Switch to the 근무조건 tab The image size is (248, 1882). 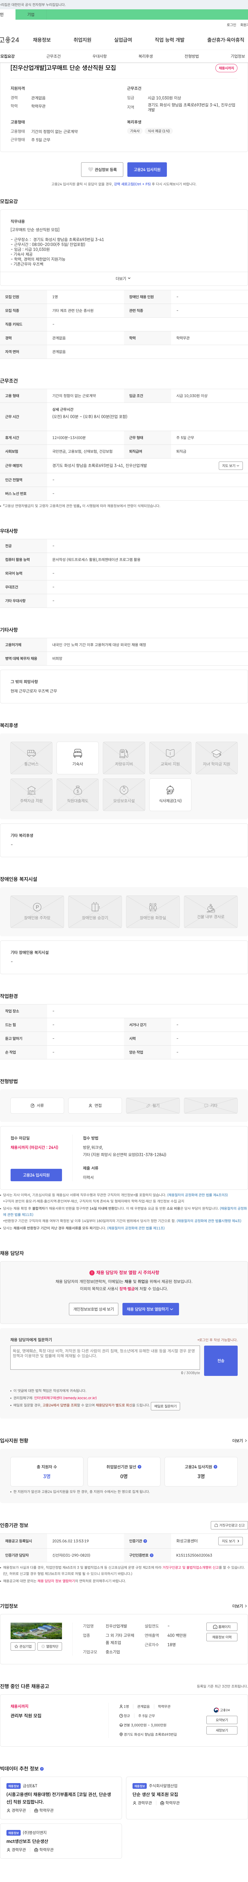[x=53, y=56]
